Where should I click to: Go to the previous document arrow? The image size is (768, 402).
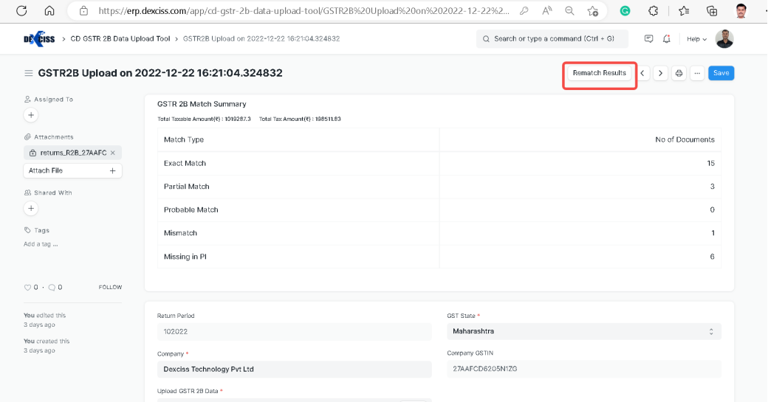643,73
